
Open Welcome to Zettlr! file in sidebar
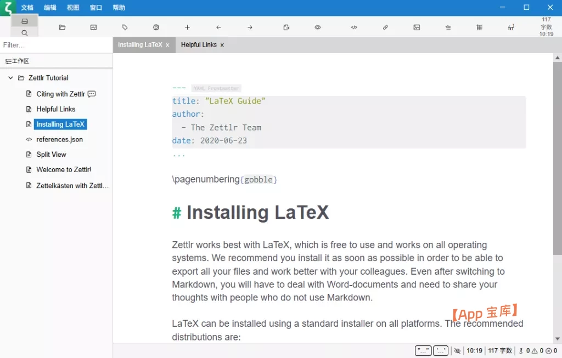click(64, 170)
